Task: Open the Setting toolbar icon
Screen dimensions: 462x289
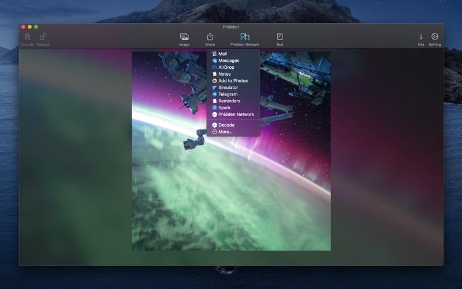Action: click(435, 36)
